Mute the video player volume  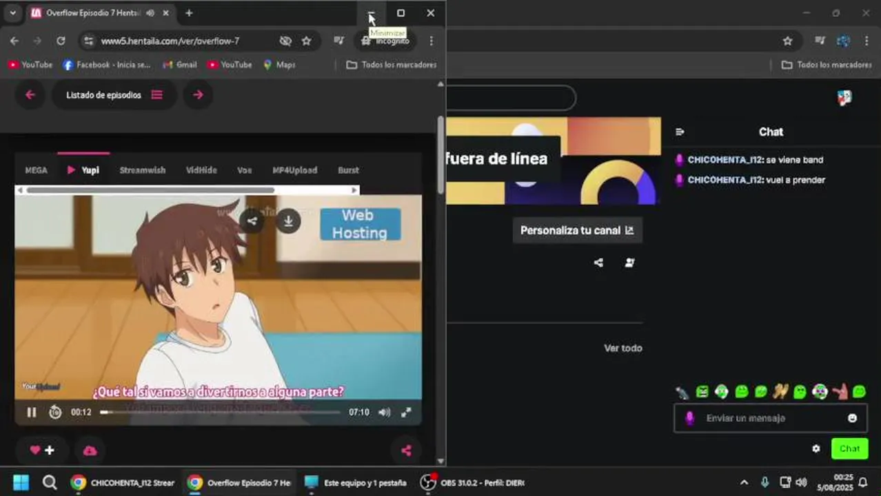[x=385, y=412]
